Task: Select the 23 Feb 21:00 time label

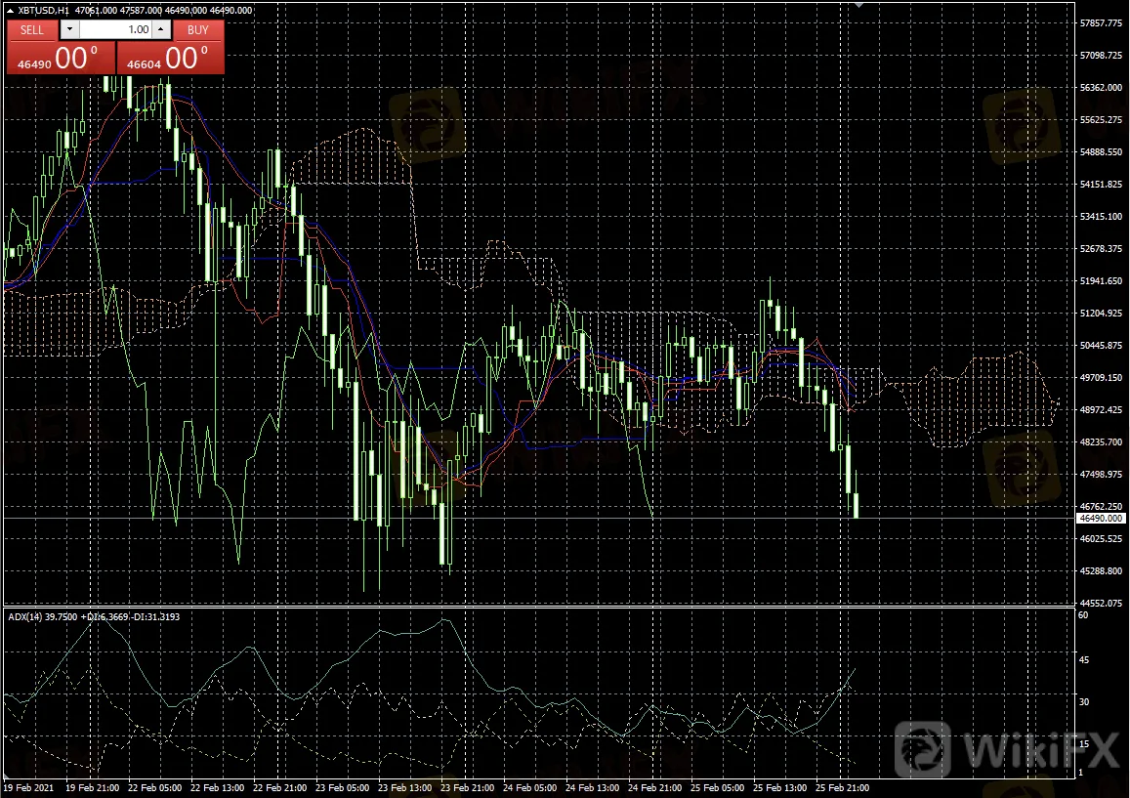Action: 466,787
